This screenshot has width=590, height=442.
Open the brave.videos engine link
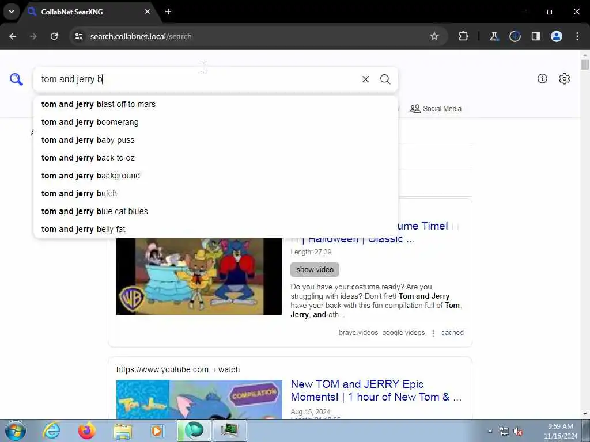(358, 333)
